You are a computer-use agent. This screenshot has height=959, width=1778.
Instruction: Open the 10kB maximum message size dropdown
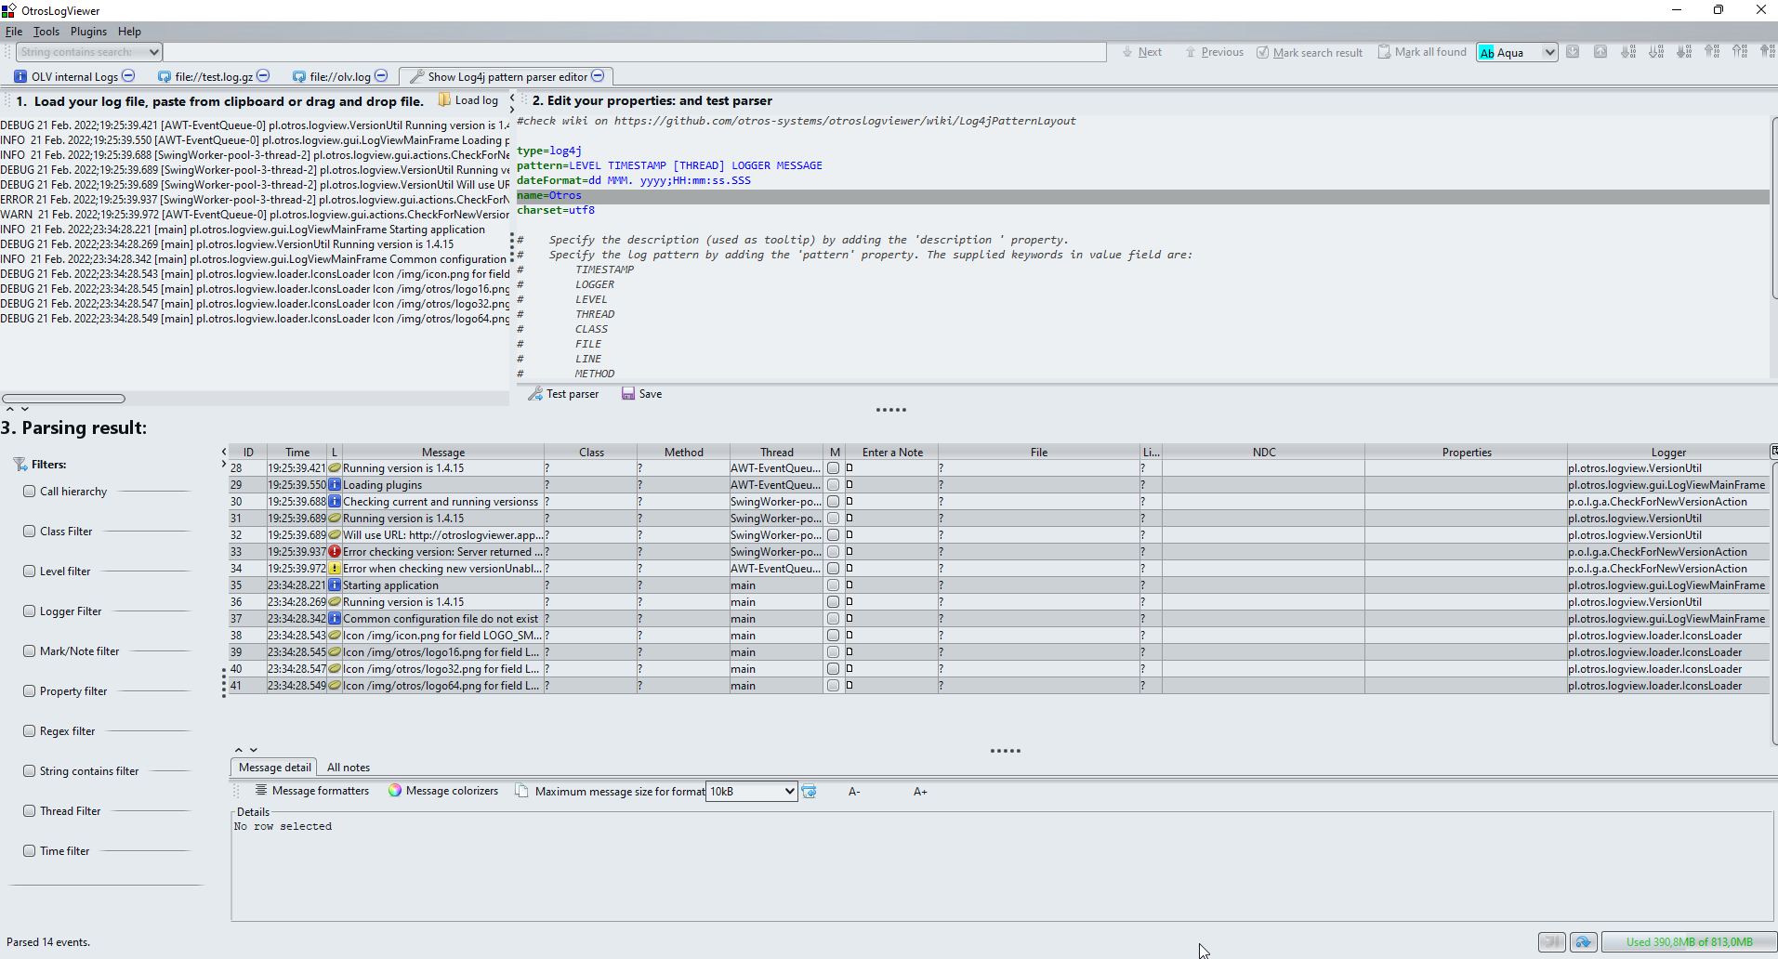tap(789, 792)
